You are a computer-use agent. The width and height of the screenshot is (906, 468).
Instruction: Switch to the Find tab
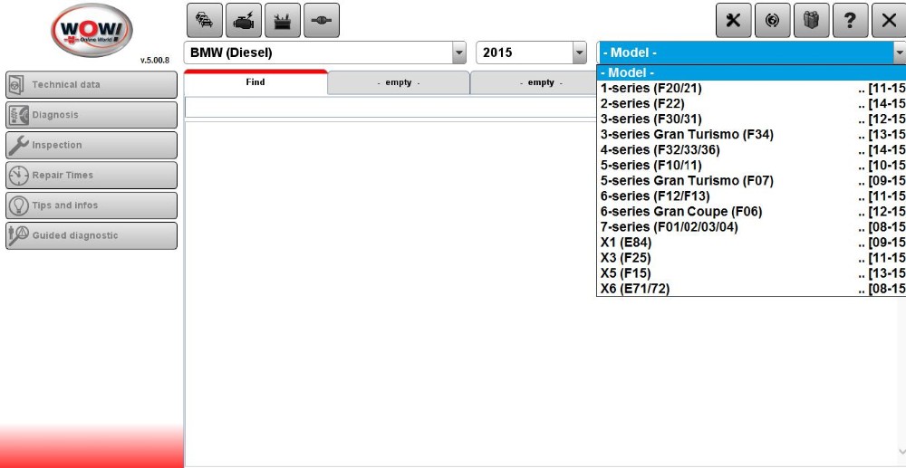click(255, 82)
